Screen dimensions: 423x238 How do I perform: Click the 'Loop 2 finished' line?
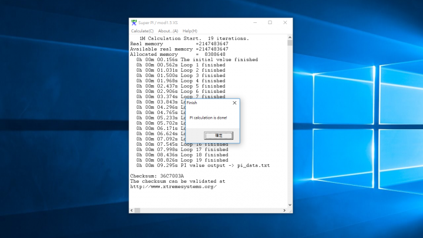180,70
